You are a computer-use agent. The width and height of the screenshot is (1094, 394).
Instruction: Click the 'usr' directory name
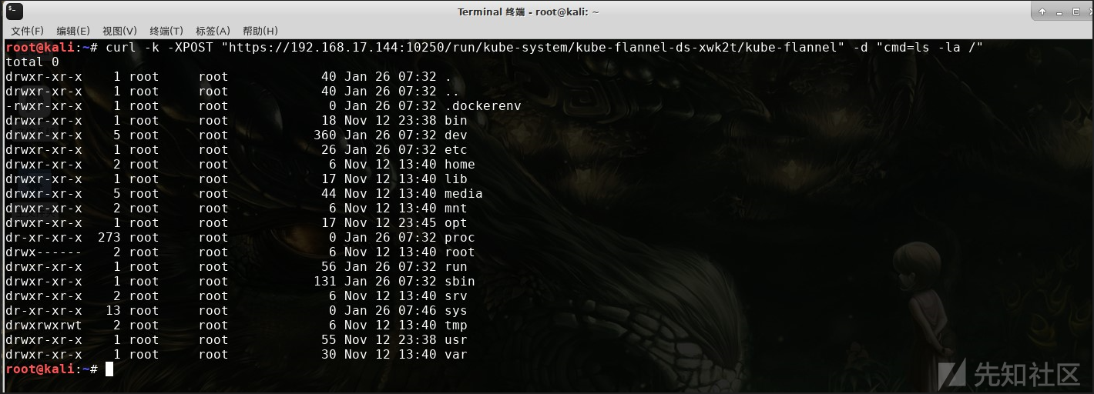point(456,340)
